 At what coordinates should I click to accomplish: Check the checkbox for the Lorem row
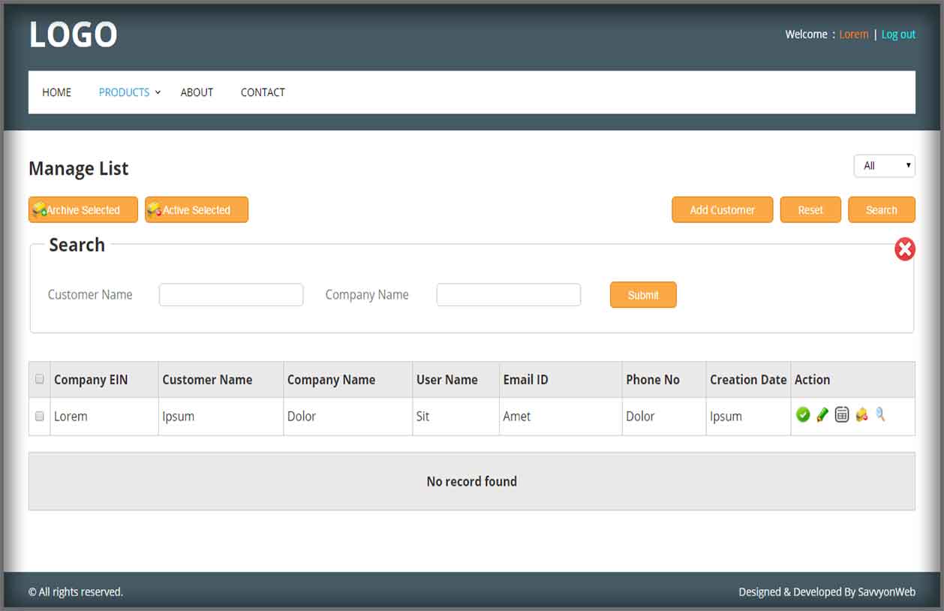point(40,417)
